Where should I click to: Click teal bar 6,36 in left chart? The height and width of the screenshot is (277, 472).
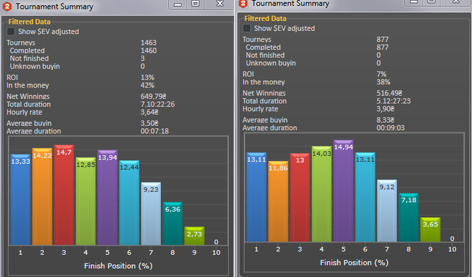[173, 224]
